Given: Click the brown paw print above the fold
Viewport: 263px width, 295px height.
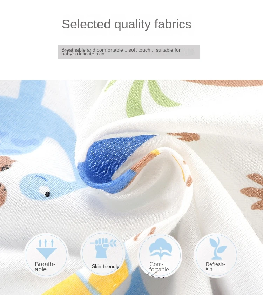Looking at the screenshot, I should click(183, 136).
